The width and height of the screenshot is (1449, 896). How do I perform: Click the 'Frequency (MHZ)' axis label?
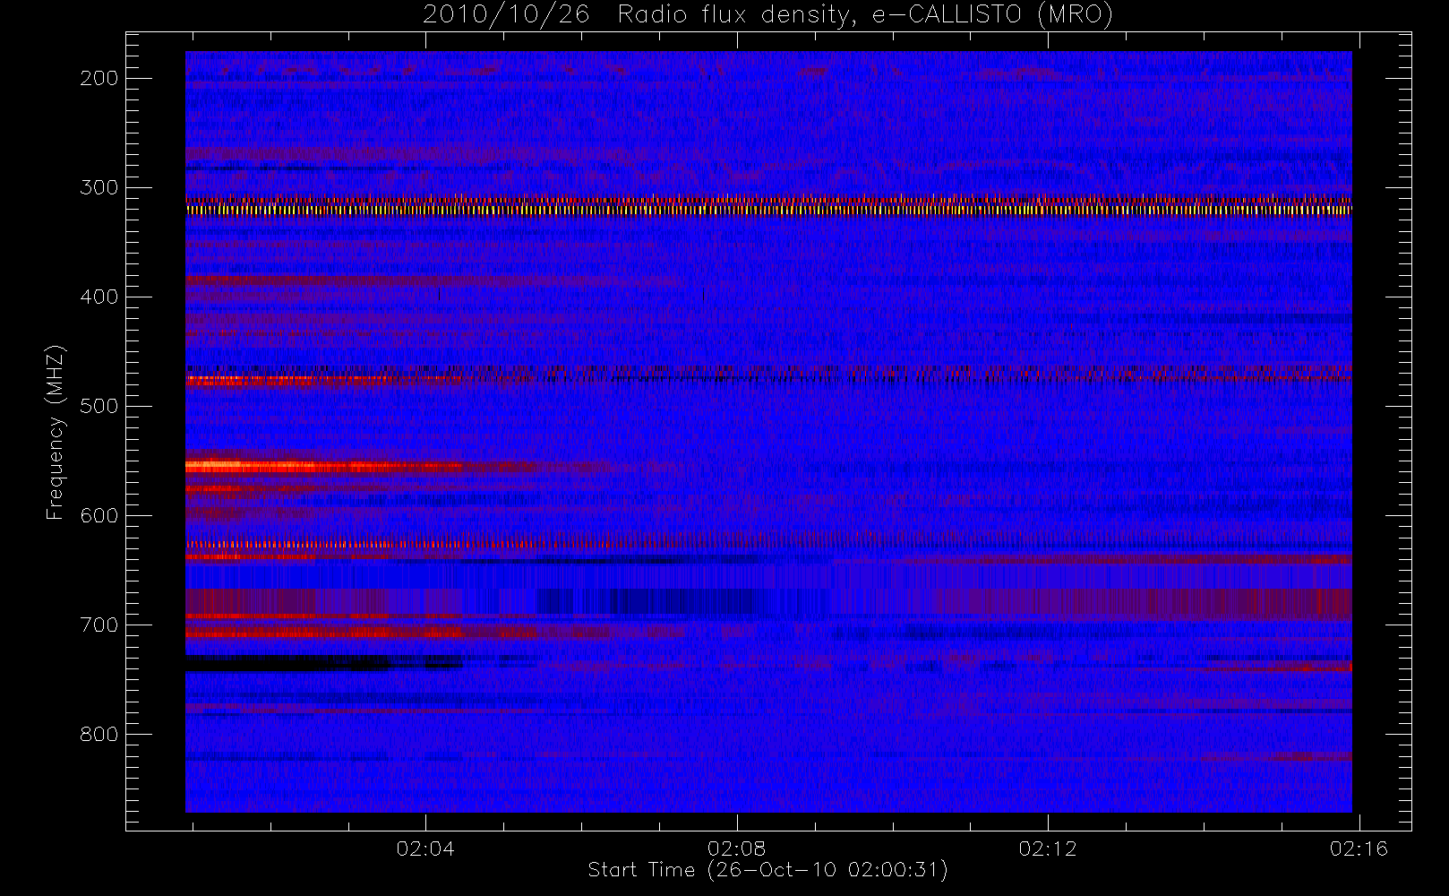coord(56,432)
